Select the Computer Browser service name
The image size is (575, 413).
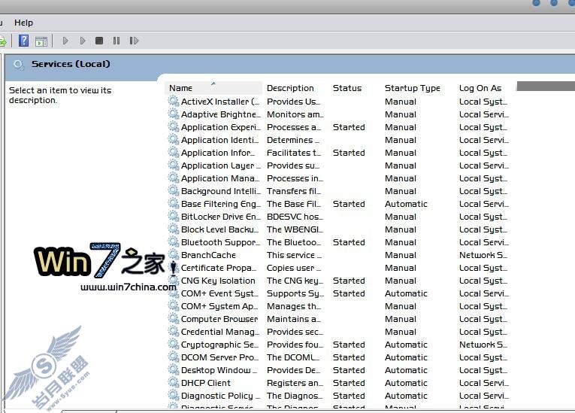point(219,320)
